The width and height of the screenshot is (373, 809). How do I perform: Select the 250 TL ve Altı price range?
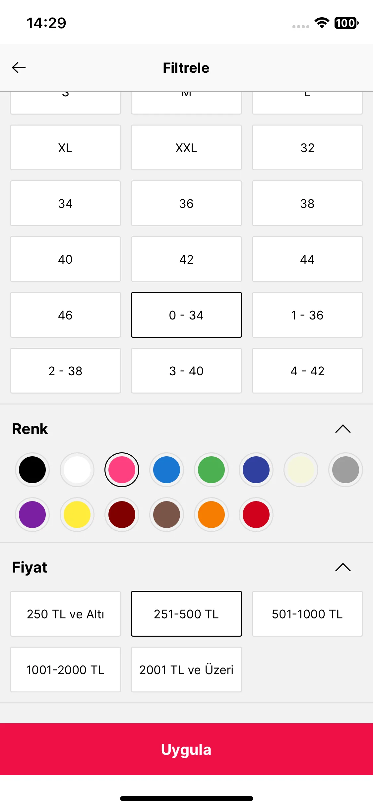click(65, 614)
